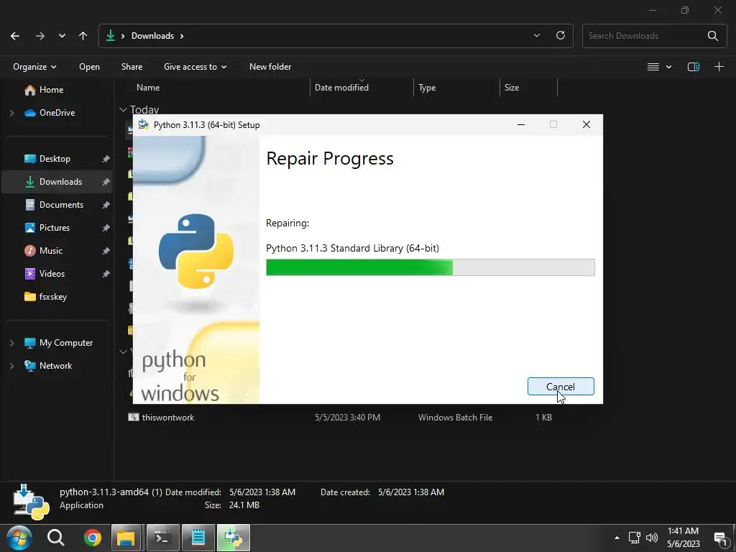Select Network in navigation pane
Screen dimensions: 736x552
pyautogui.click(x=55, y=366)
